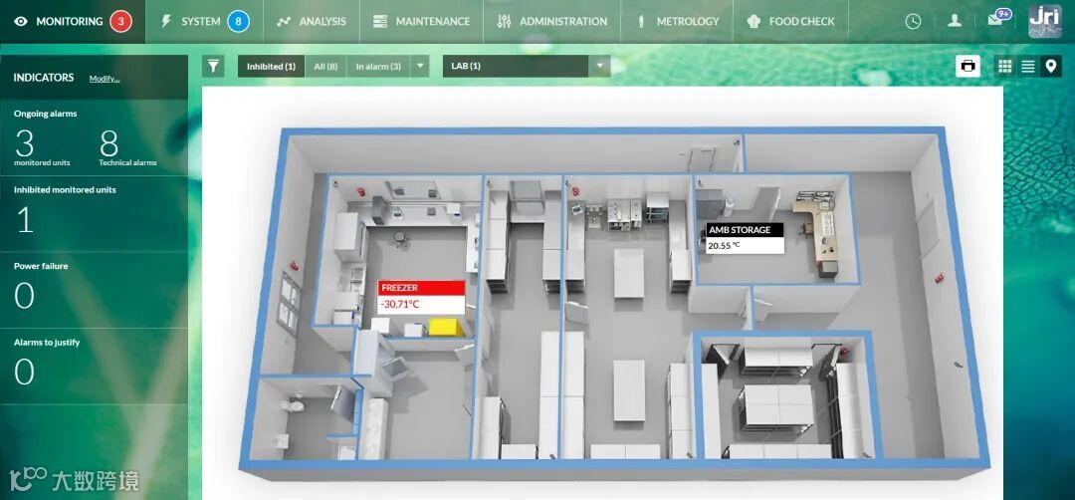Open the System tab
1075x500 pixels.
[204, 21]
